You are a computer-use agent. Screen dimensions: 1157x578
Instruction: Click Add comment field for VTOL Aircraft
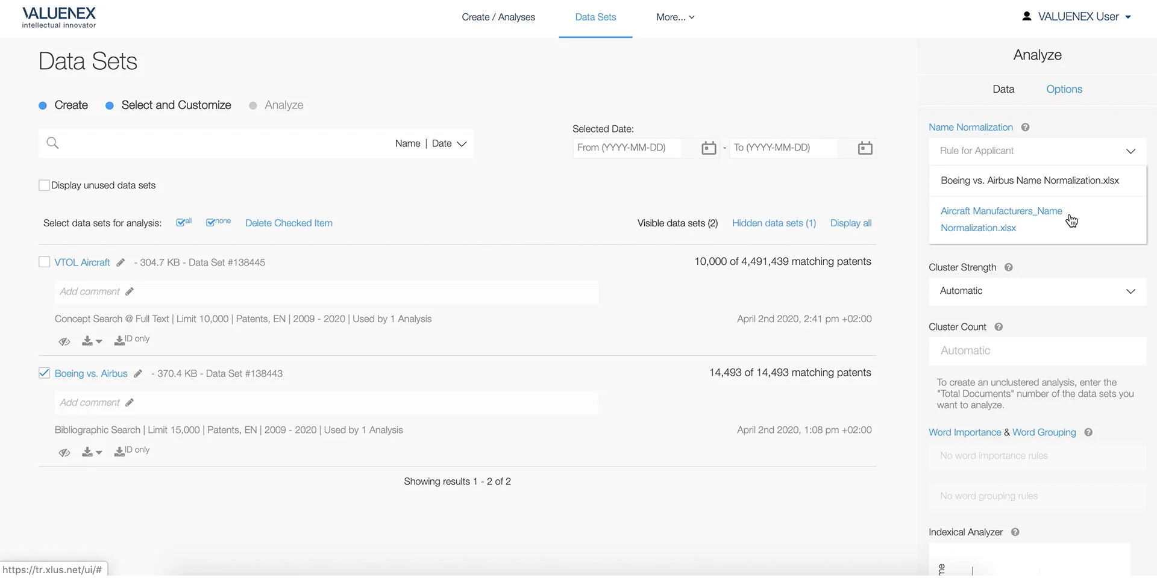coord(326,292)
